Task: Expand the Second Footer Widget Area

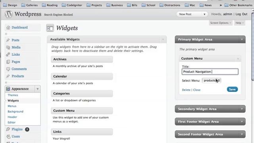Action: click(x=242, y=134)
